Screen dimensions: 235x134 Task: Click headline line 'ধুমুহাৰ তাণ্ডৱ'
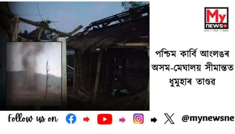click(192, 82)
